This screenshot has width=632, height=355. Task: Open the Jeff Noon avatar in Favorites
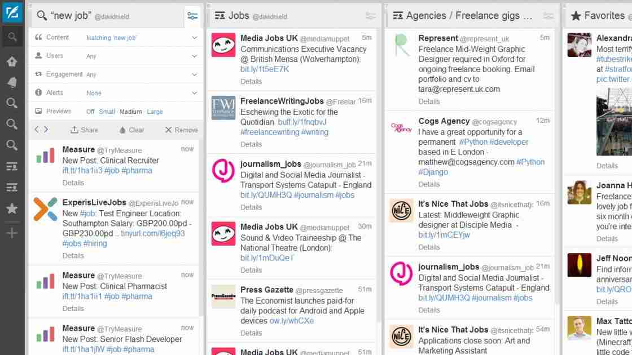(x=579, y=265)
